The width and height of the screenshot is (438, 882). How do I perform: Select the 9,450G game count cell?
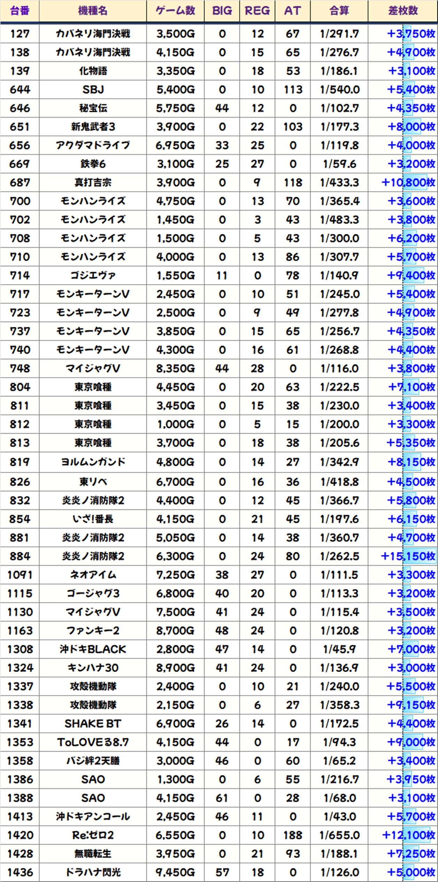(175, 872)
